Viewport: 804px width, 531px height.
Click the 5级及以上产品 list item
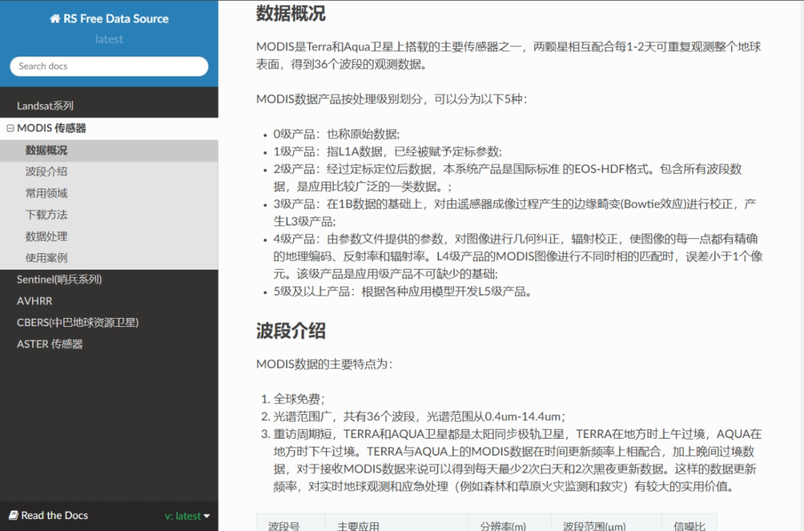click(403, 291)
